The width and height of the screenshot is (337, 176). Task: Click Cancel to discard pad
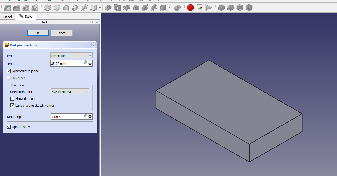pyautogui.click(x=62, y=33)
